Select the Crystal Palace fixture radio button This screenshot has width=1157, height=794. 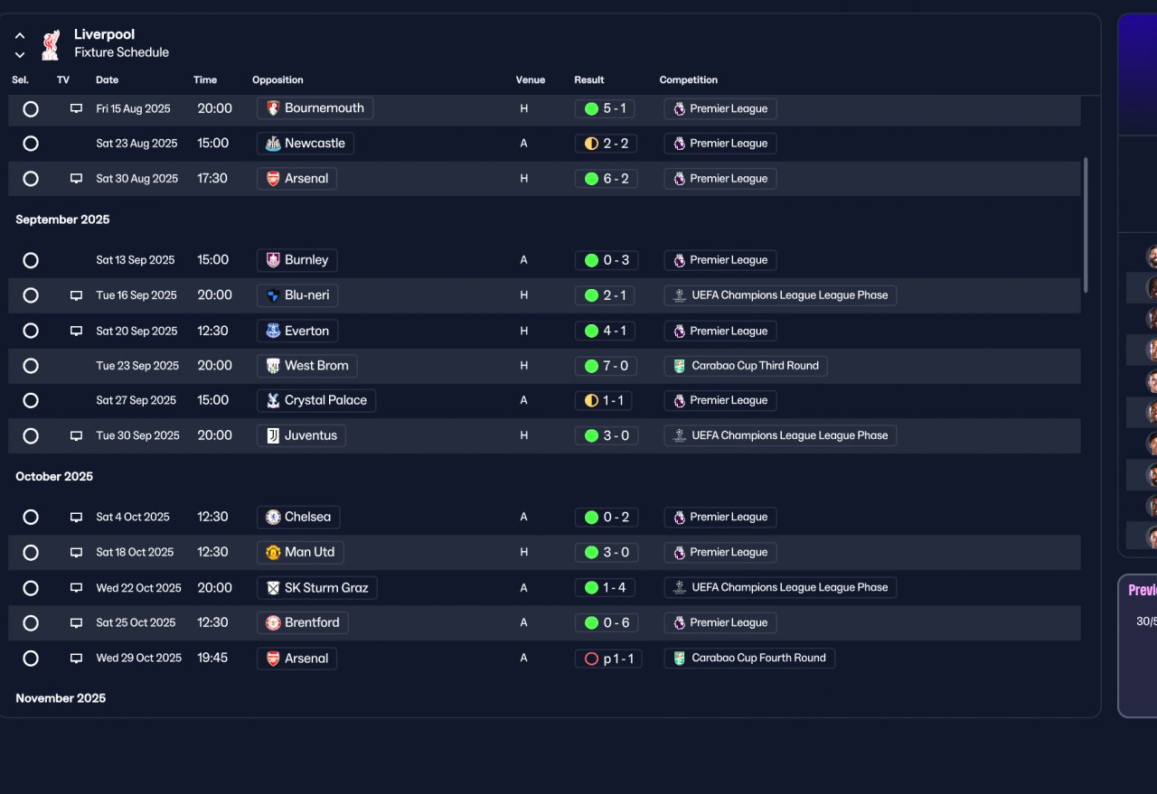pyautogui.click(x=31, y=400)
